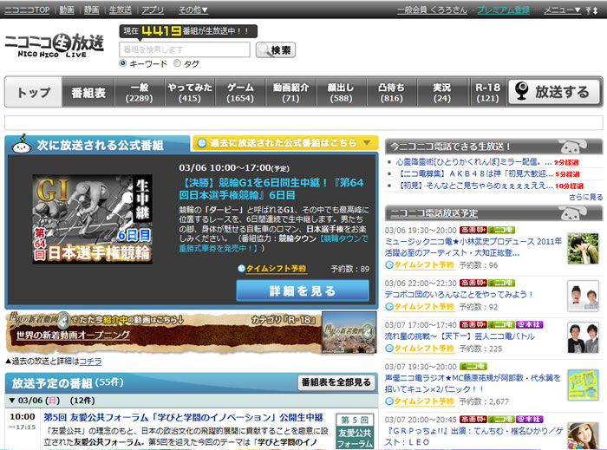Click the 友愛公共フォーラム 第5回 thumbnail
Image resolution: width=607 pixels, height=450 pixels.
355,432
